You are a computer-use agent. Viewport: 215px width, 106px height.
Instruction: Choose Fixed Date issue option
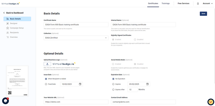click(46, 84)
